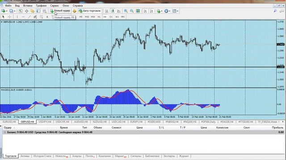Open a new chart via toolbar icon
Screen dimensions: 286x160
3,11
